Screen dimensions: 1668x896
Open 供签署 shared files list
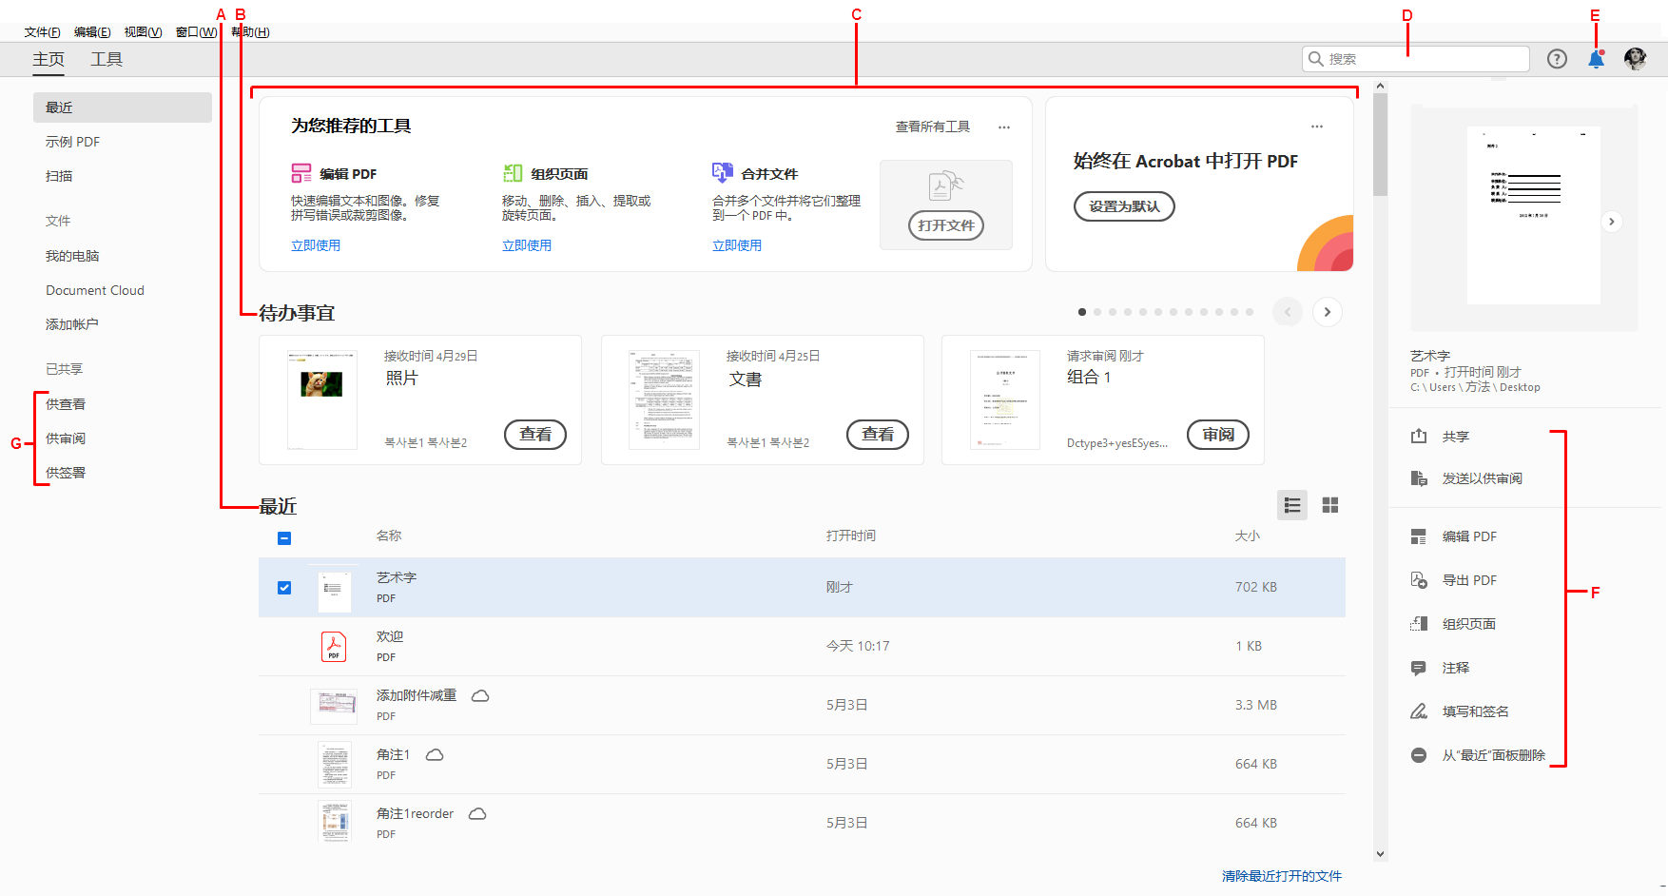66,473
